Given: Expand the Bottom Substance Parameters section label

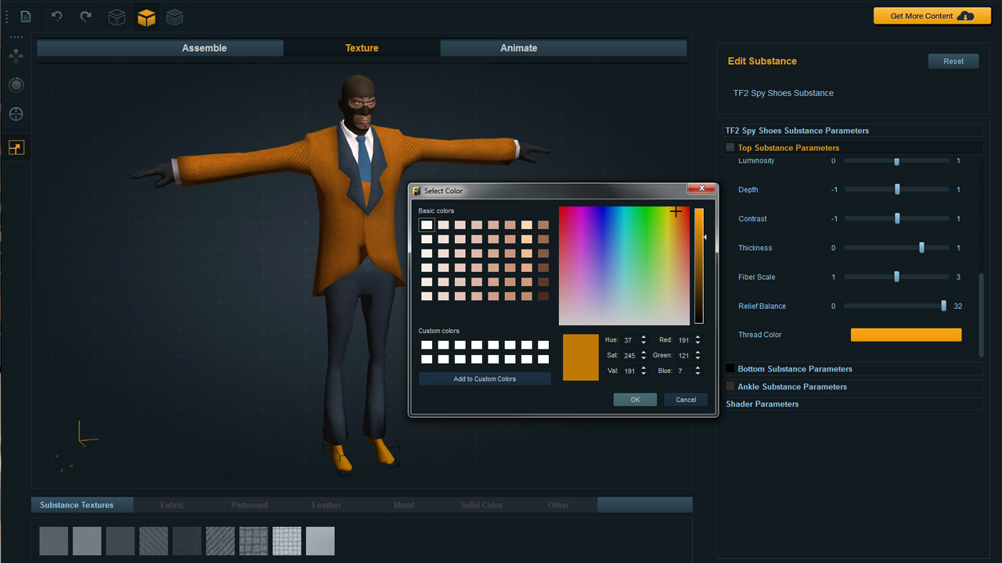Looking at the screenshot, I should pos(795,369).
